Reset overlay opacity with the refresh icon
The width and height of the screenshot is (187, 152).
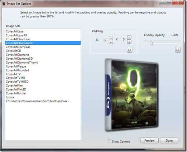[178, 50]
